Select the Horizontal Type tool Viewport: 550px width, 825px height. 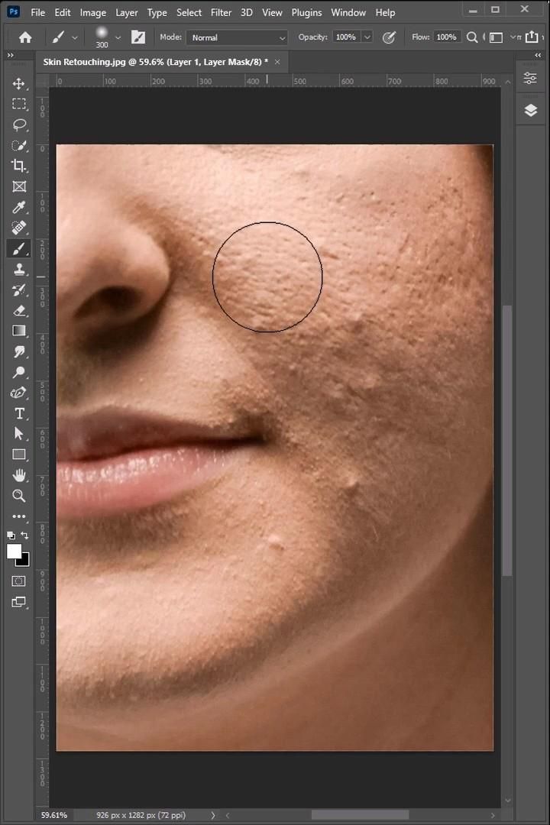(x=19, y=413)
